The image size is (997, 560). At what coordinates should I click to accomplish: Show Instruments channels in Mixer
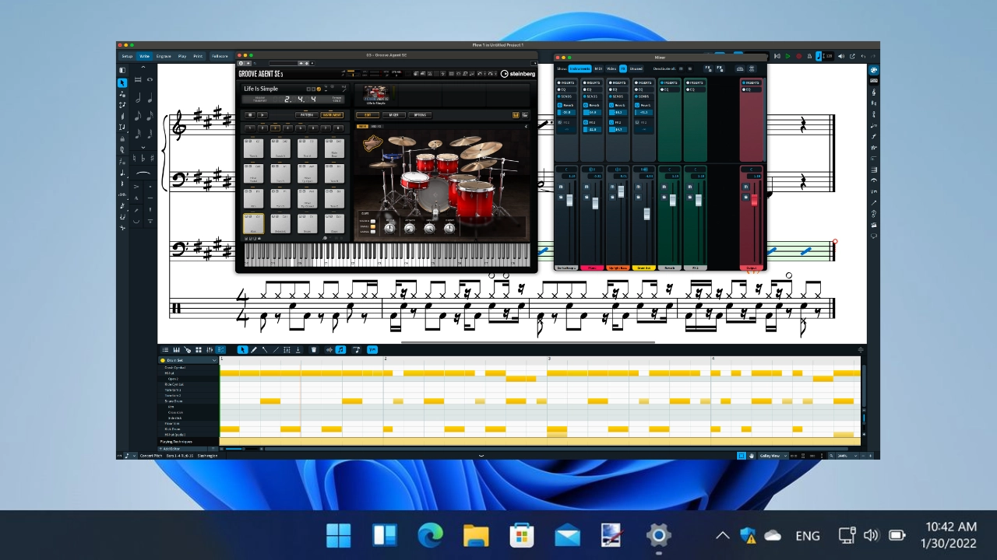click(x=580, y=68)
